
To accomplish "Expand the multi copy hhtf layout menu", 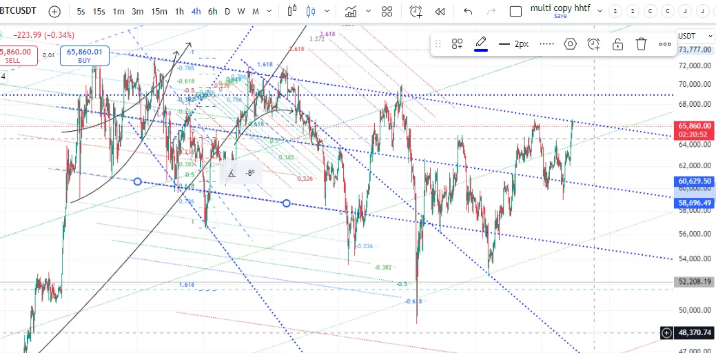I will (600, 12).
